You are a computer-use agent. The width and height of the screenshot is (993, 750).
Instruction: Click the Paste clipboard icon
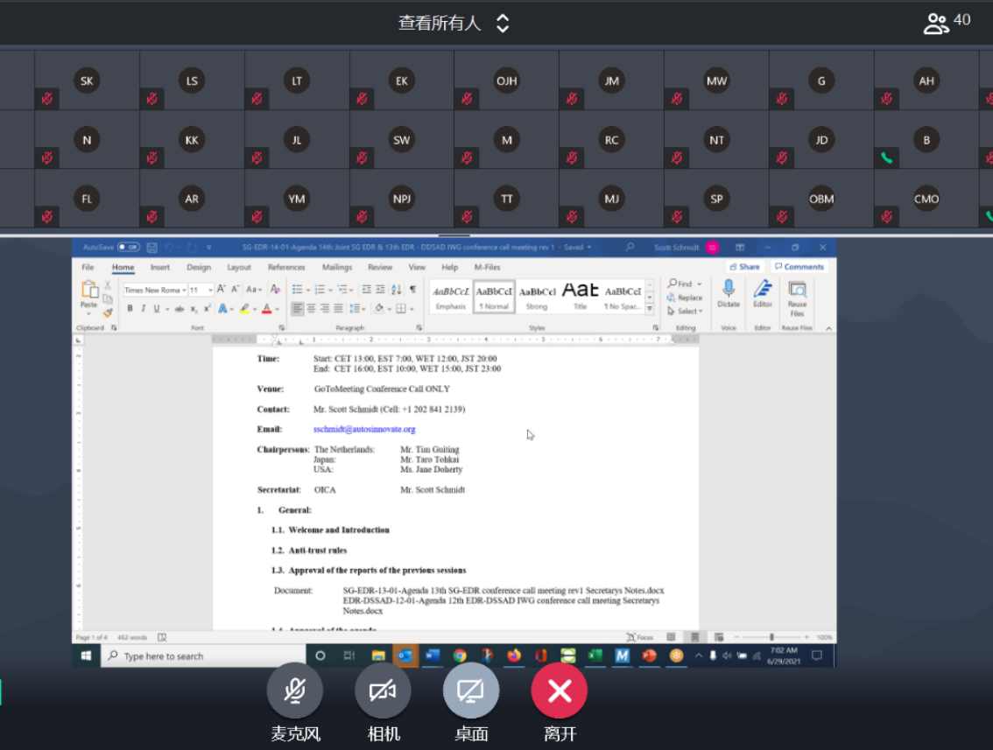pos(89,293)
